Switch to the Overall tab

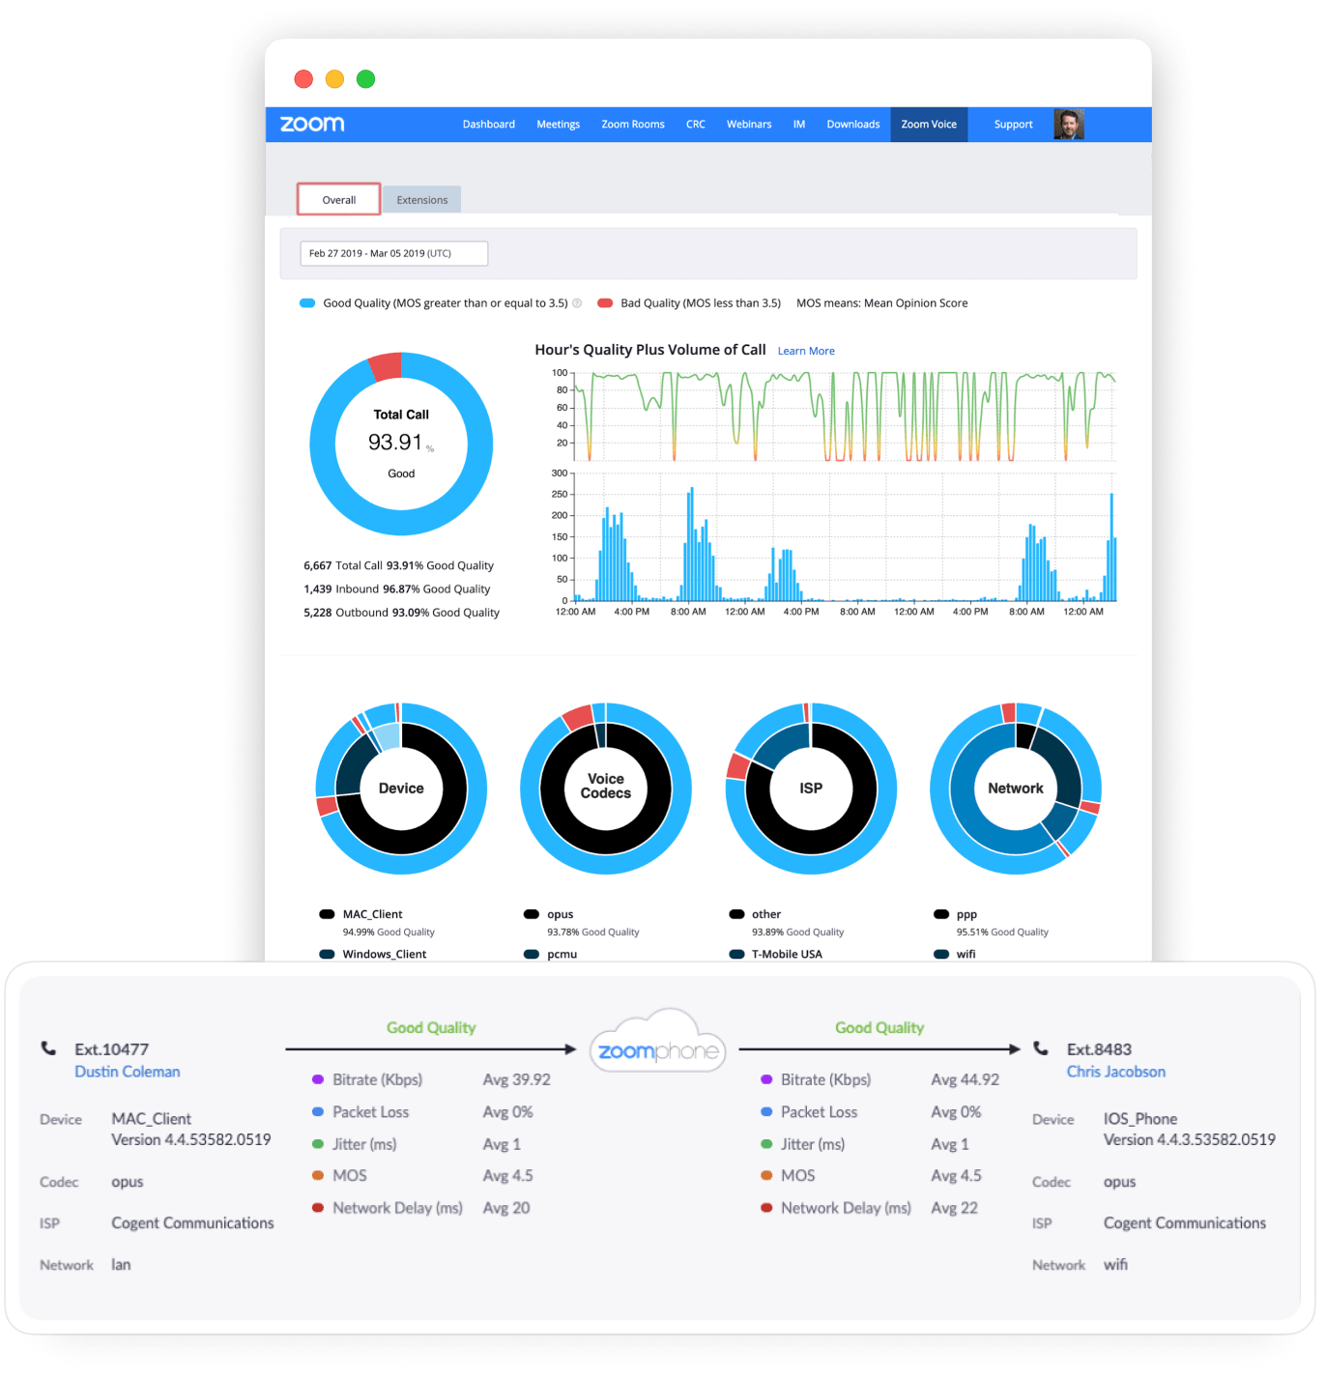339,200
